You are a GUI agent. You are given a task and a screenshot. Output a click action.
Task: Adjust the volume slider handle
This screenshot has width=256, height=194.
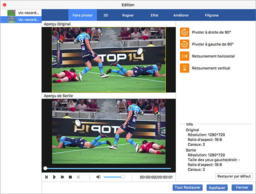[x=123, y=177]
